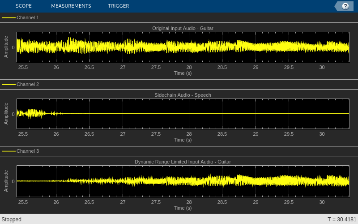Click the Time (s) label under Limited plot
This screenshot has width=358, height=224.
(x=183, y=208)
